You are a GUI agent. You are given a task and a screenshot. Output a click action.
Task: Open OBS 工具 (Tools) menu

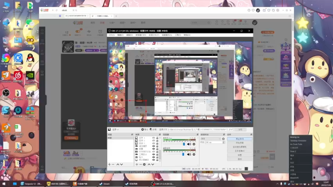point(178,35)
